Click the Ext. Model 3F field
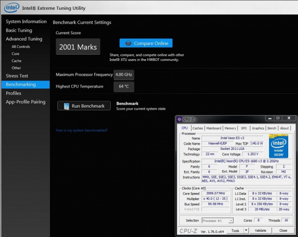298x237 pixels. click(247, 172)
